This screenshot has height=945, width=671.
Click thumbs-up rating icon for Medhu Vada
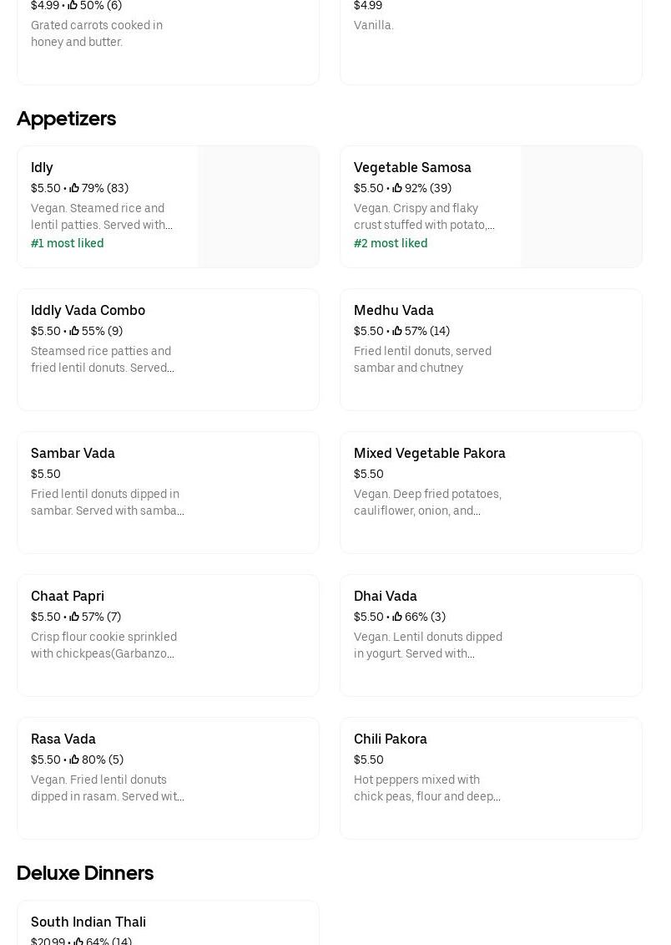pos(397,331)
